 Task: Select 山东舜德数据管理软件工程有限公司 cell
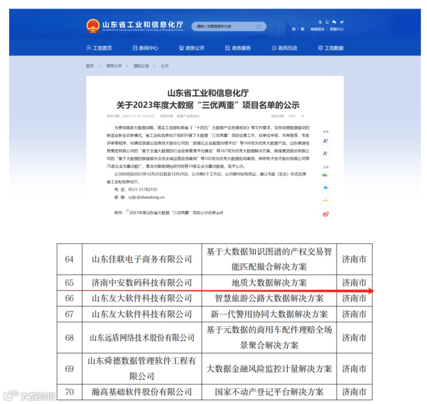click(142, 369)
